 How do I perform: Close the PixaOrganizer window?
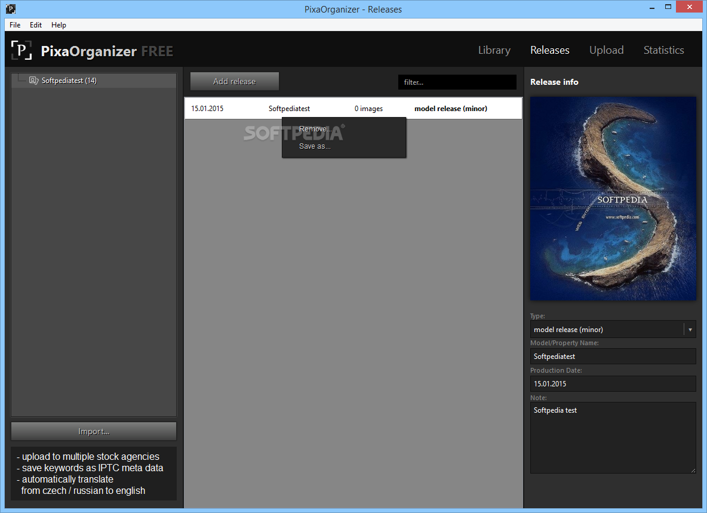pyautogui.click(x=690, y=7)
